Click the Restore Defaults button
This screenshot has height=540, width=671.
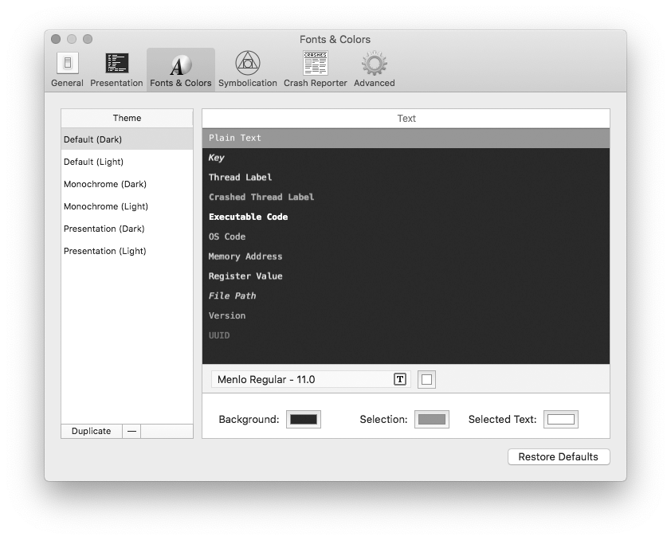(559, 456)
